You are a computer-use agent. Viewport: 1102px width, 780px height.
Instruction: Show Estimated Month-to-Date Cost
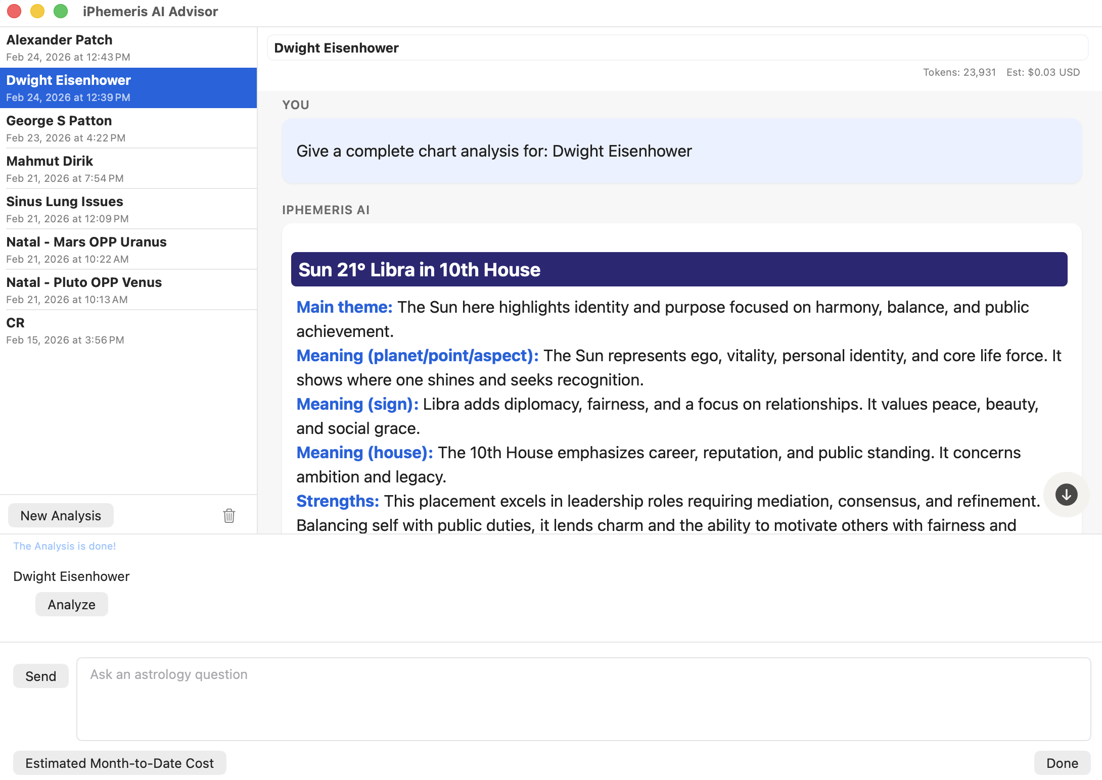pyautogui.click(x=119, y=763)
